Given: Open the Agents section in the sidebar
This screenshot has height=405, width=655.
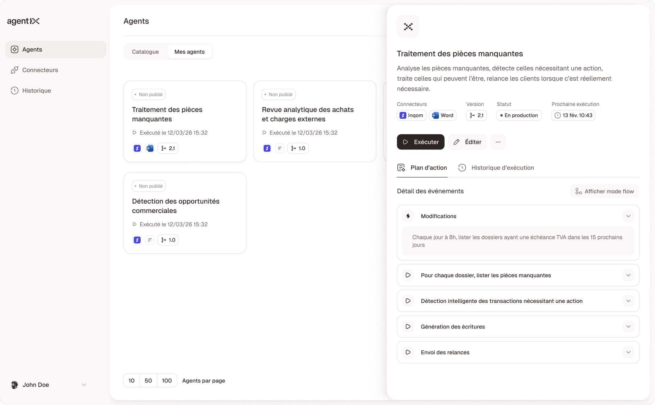Looking at the screenshot, I should click(32, 49).
